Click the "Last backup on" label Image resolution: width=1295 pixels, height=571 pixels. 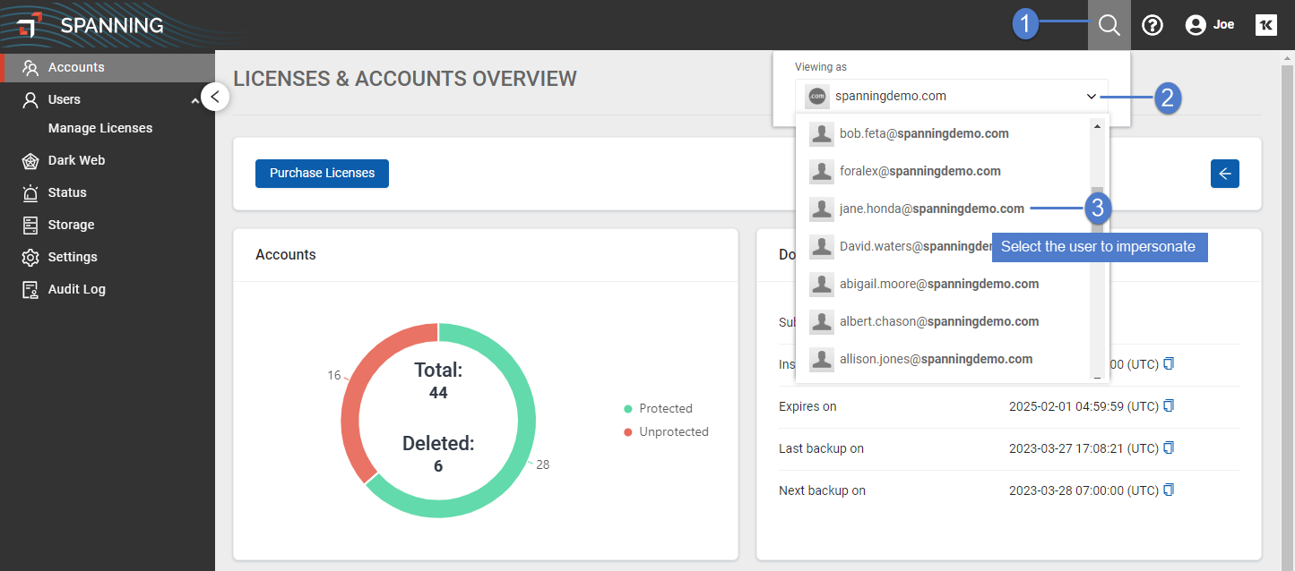[821, 448]
